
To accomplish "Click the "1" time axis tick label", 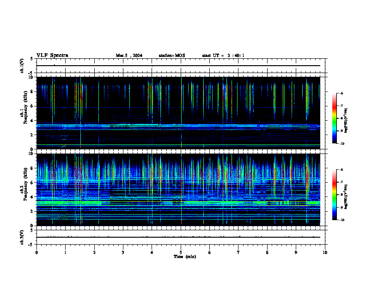I will click(x=65, y=252).
